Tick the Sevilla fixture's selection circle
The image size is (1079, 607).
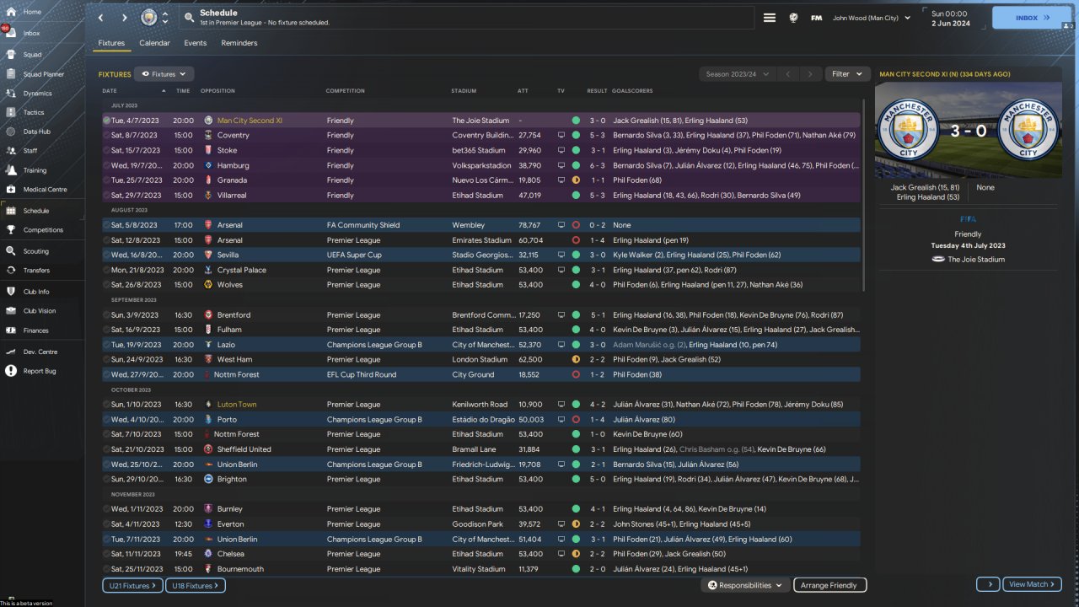click(x=107, y=255)
